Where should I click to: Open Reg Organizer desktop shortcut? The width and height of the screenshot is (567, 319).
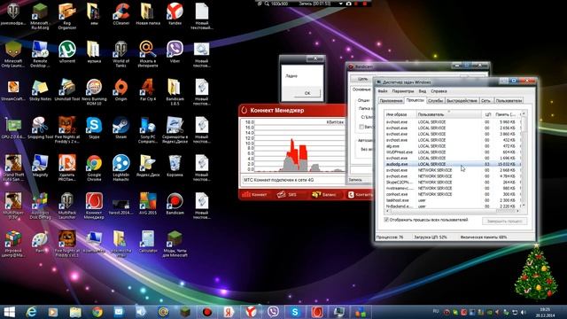pos(67,16)
